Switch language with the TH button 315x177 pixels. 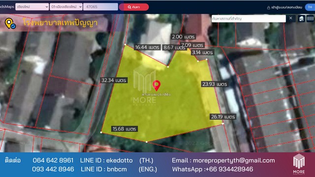click(310, 7)
